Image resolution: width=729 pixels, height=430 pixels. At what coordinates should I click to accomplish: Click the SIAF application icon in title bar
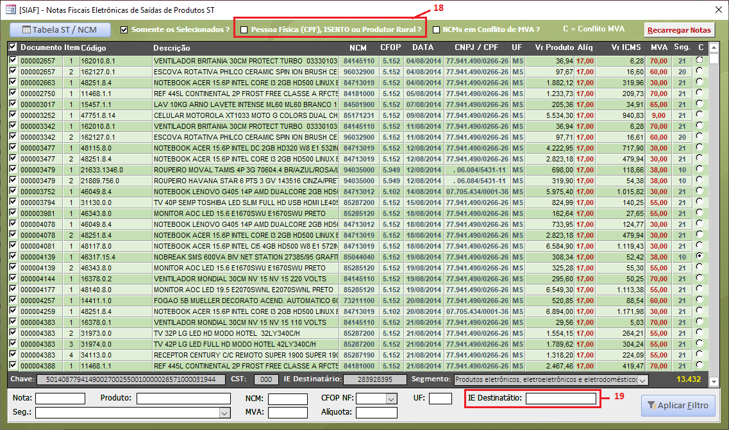pos(9,9)
